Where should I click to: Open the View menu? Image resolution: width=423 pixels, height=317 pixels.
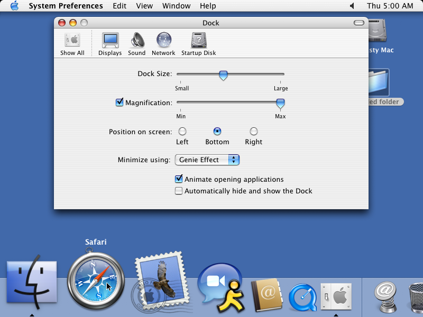pyautogui.click(x=144, y=6)
